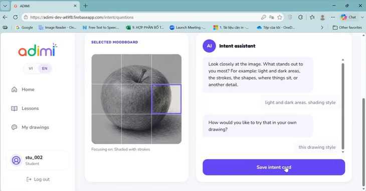The image size is (366, 191).
Task: Open the Tệp của tôi OneDrive bookmark
Action: (x=276, y=28)
